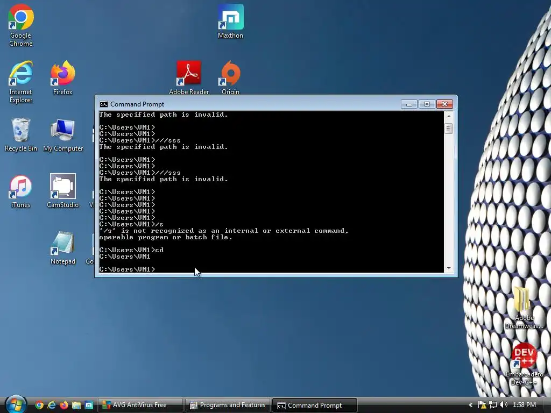This screenshot has width=551, height=413.
Task: Click the Command Prompt scrollbar thumb
Action: coord(448,129)
